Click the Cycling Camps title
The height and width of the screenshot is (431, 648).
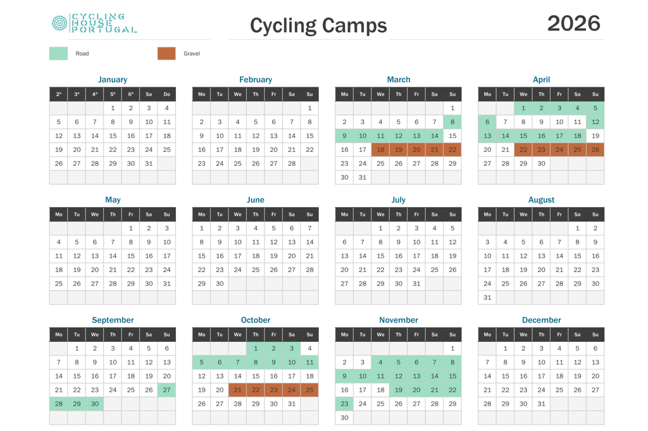pyautogui.click(x=318, y=25)
